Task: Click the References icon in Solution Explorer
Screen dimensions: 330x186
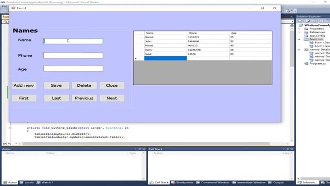Action: [306, 32]
